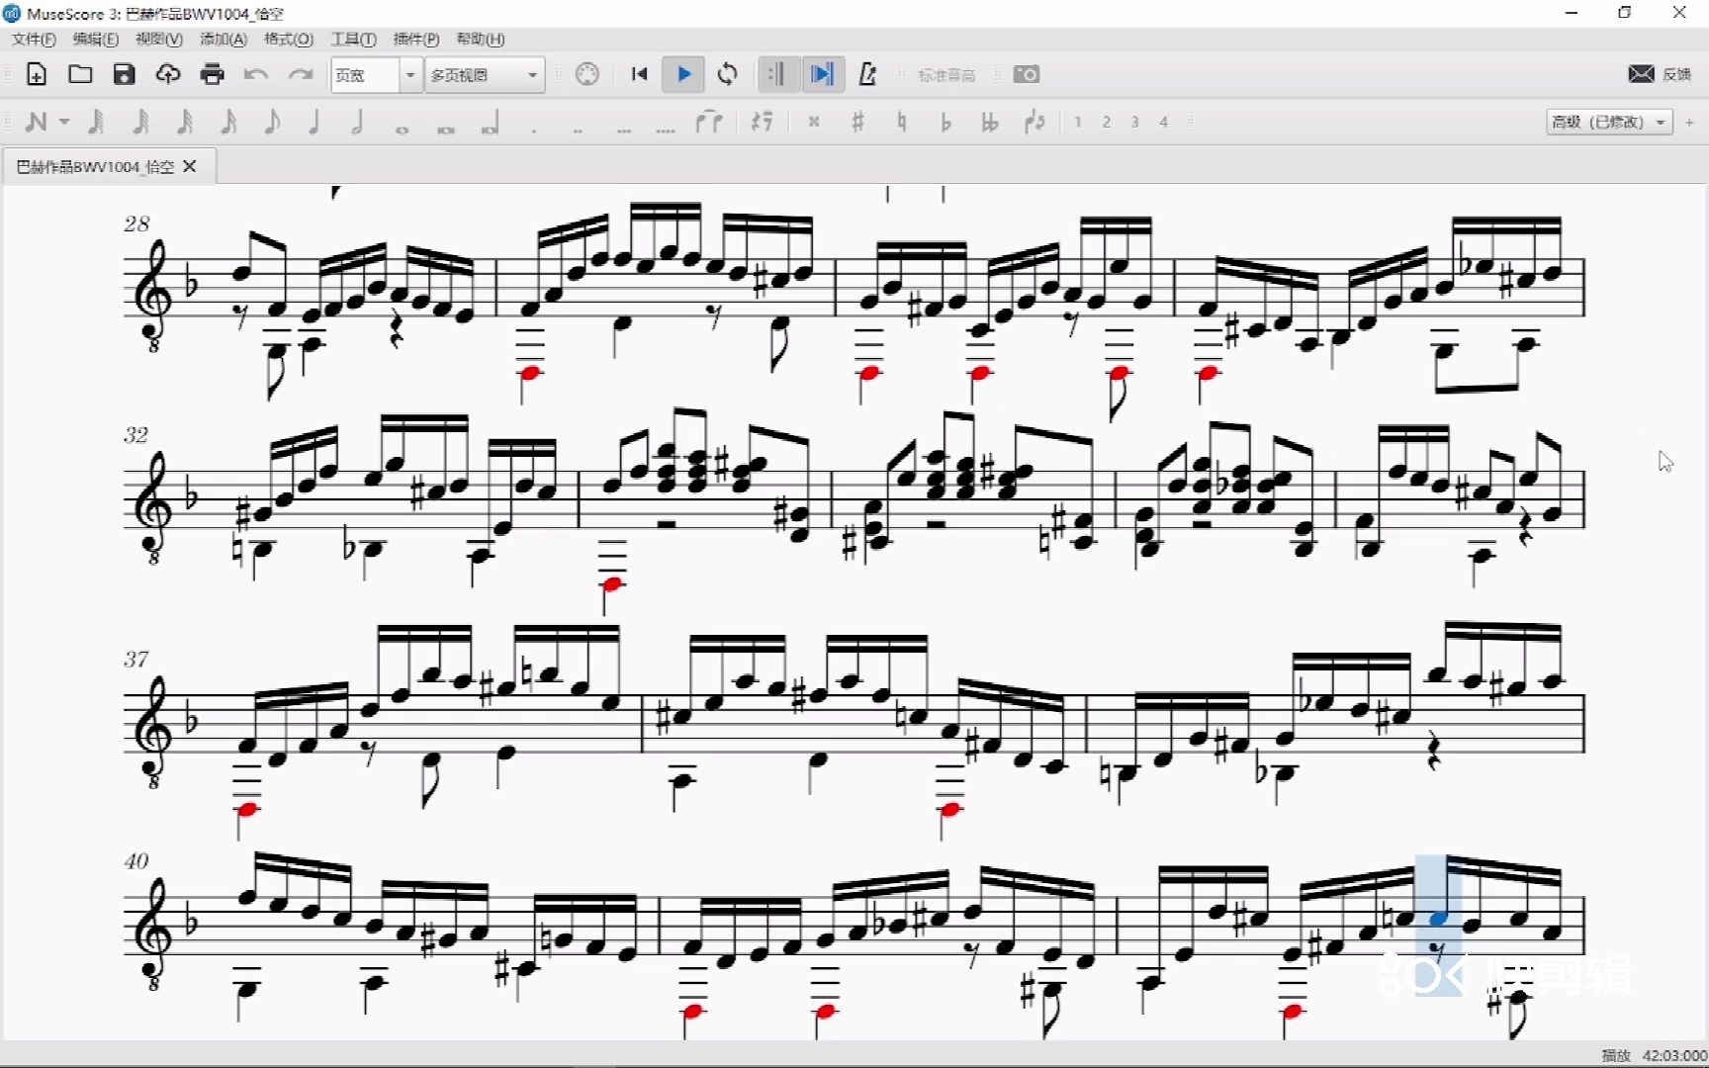The width and height of the screenshot is (1709, 1068).
Task: Expand note input mode dropdown arrow
Action: click(x=64, y=122)
